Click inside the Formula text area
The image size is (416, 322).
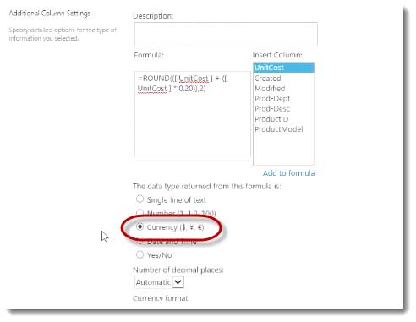click(193, 113)
